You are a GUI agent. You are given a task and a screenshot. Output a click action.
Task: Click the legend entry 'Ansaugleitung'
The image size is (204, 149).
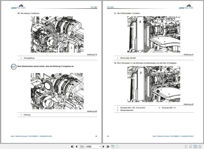29,58
